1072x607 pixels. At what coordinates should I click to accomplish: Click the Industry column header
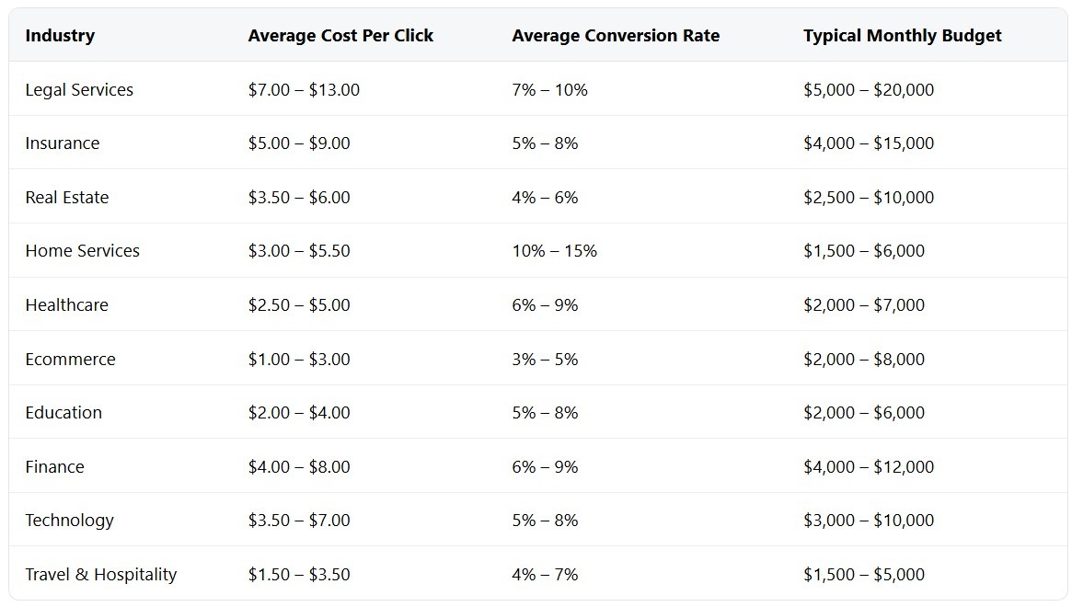(x=60, y=36)
